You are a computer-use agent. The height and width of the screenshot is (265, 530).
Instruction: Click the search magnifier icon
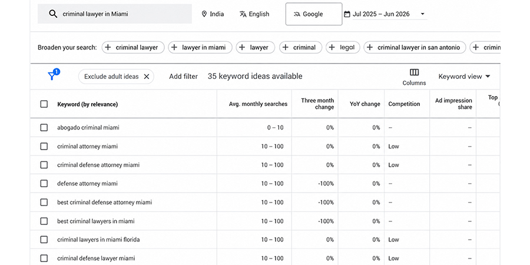click(x=53, y=14)
